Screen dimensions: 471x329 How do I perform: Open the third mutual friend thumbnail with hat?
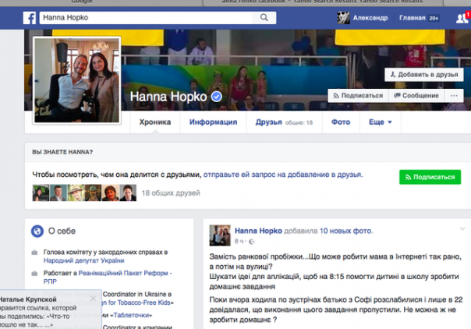point(76,193)
